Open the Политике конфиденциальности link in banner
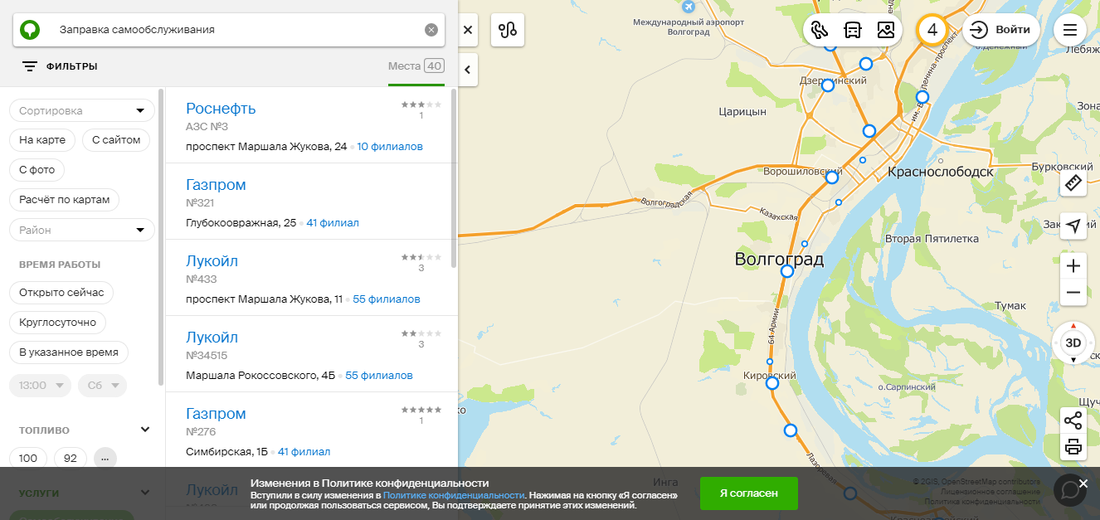This screenshot has width=1100, height=520. click(453, 494)
